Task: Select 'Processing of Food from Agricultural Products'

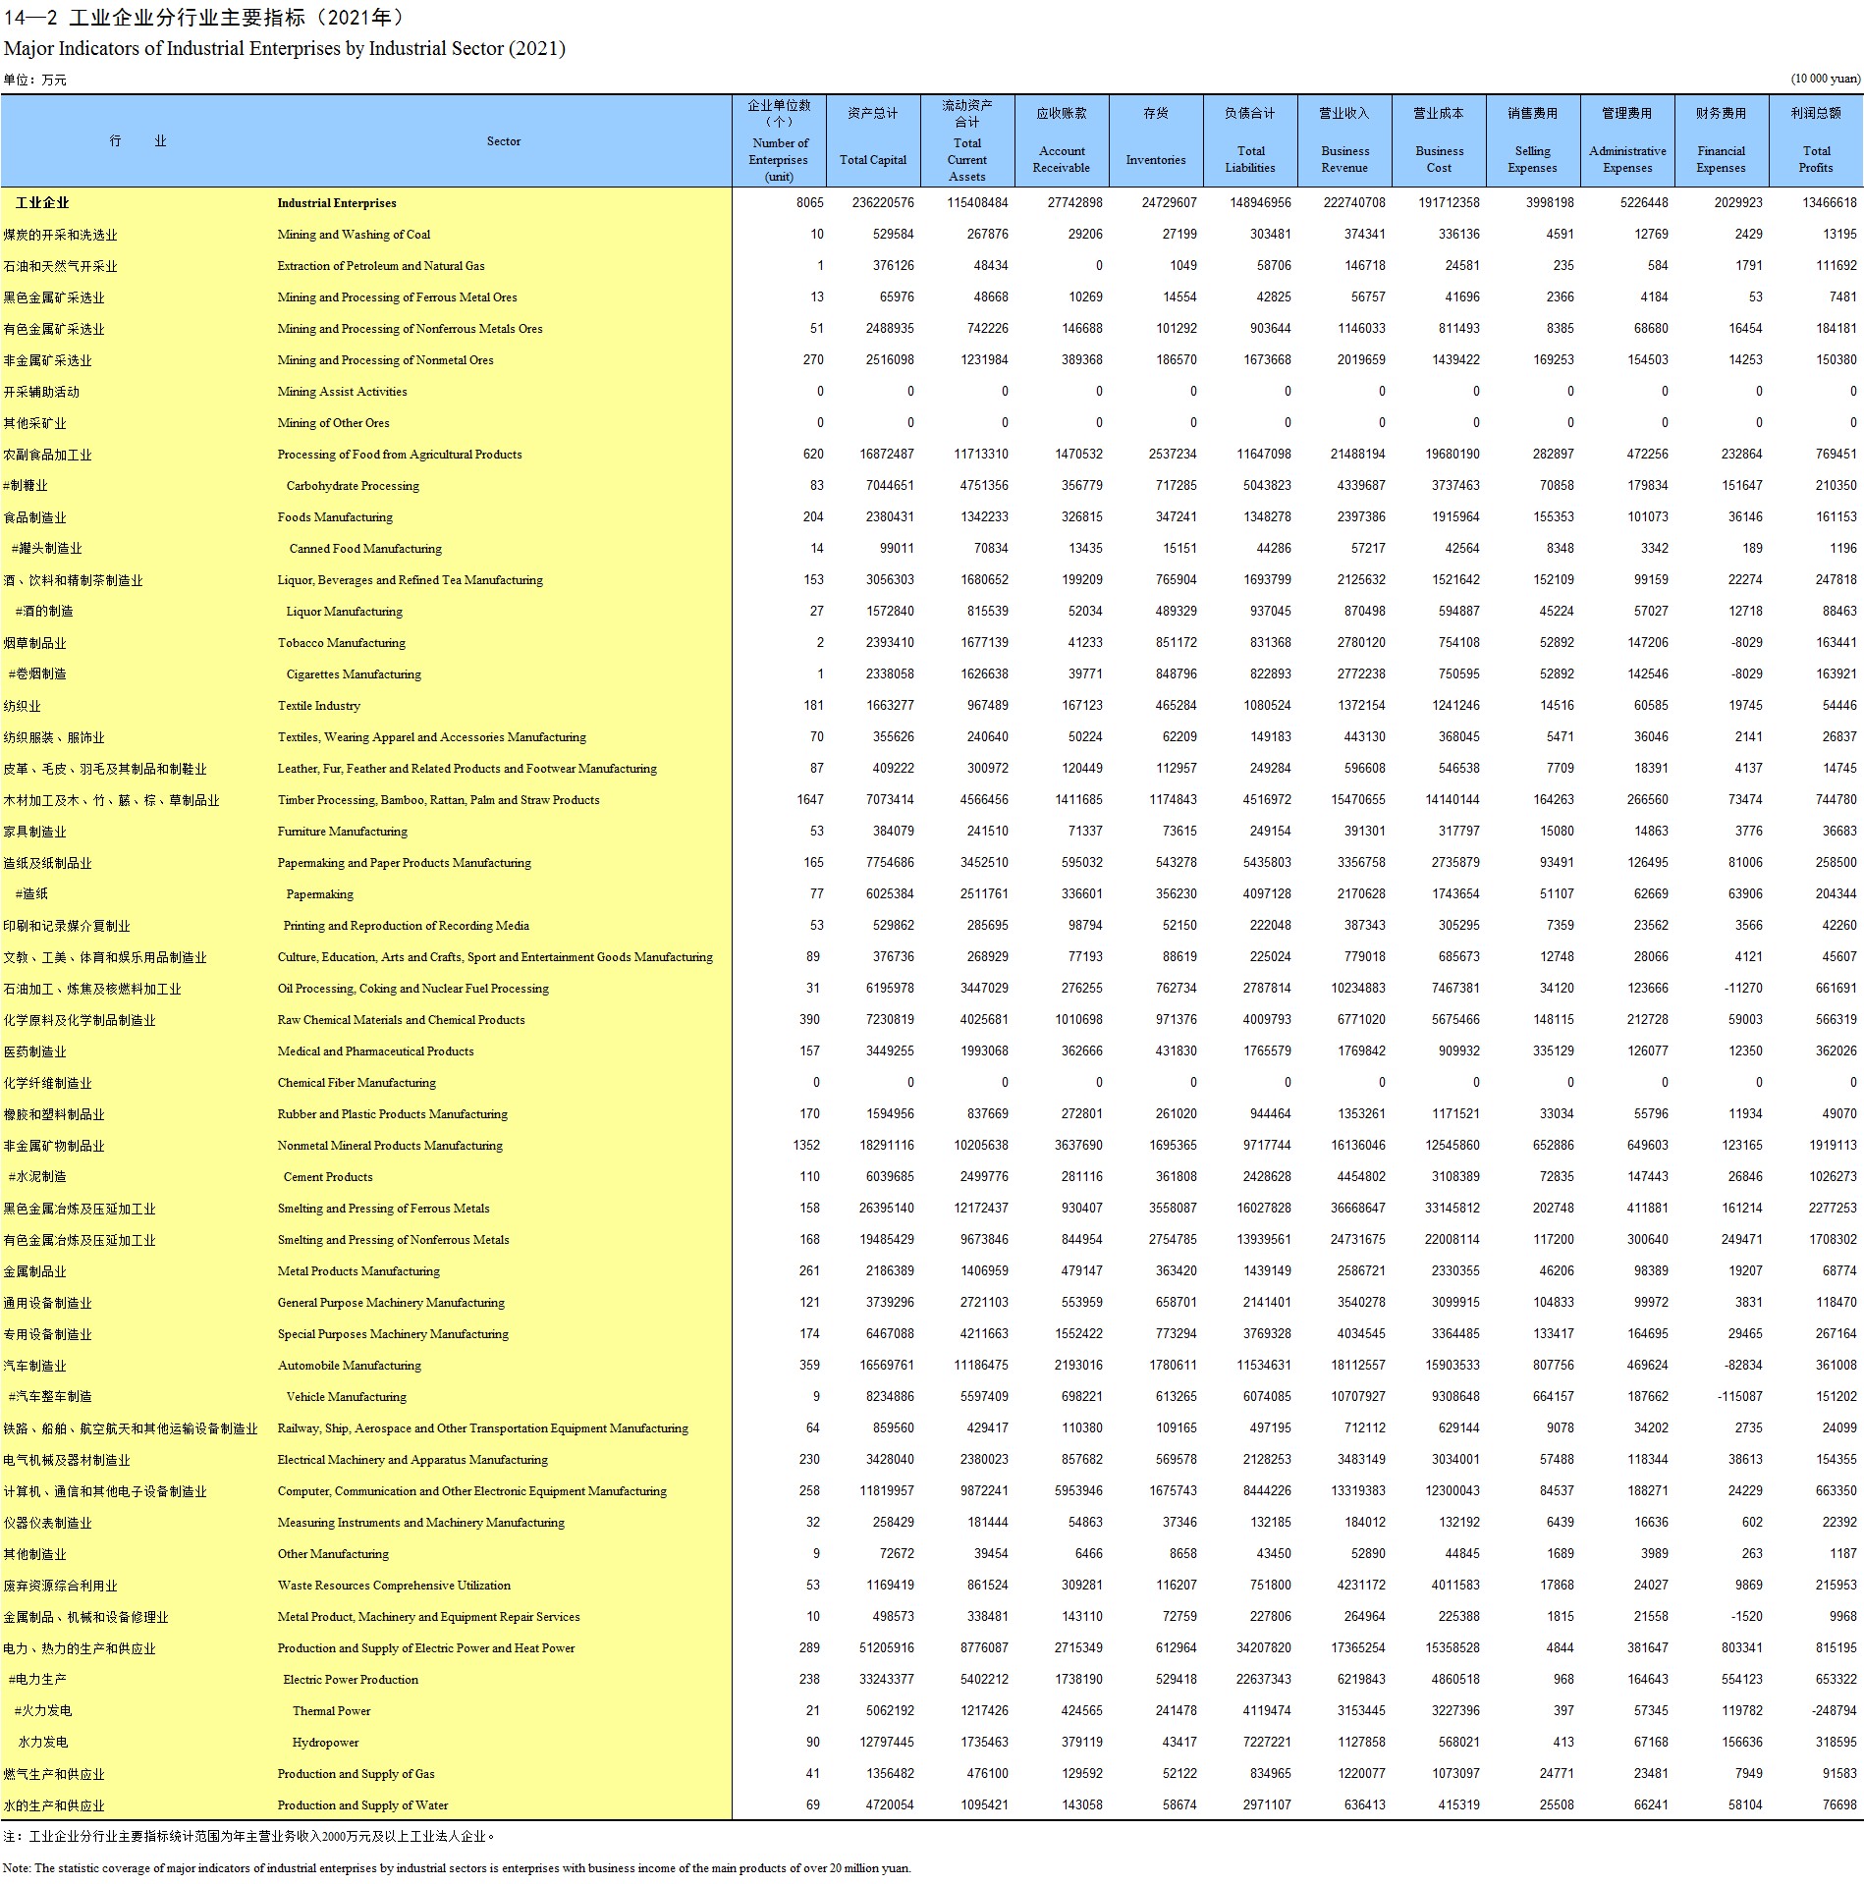Action: [x=400, y=455]
